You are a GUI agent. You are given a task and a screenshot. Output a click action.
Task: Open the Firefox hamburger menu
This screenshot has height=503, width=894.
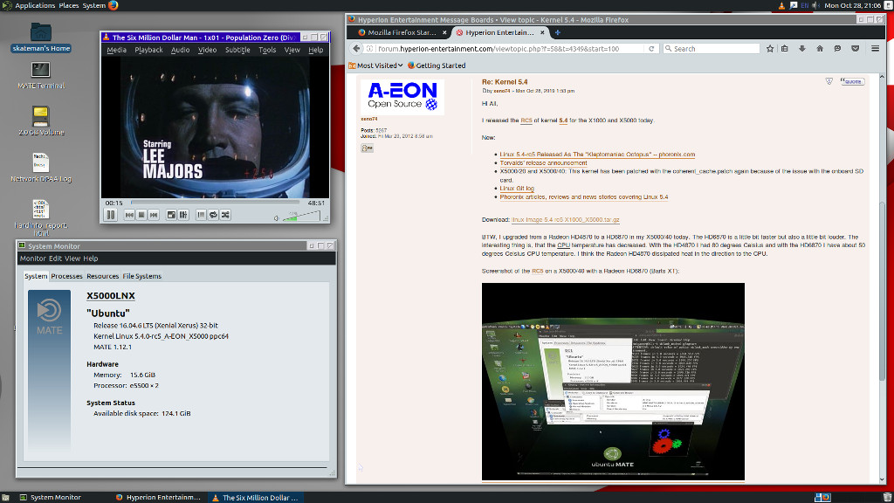875,49
